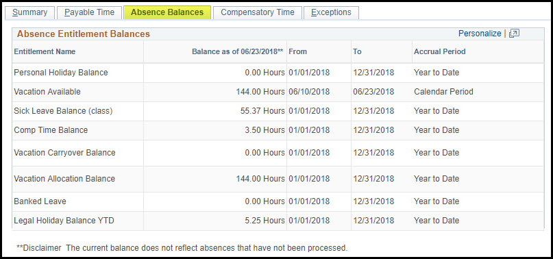Open the grid pop-out window icon
Screen dimensions: 553x259
(x=514, y=34)
